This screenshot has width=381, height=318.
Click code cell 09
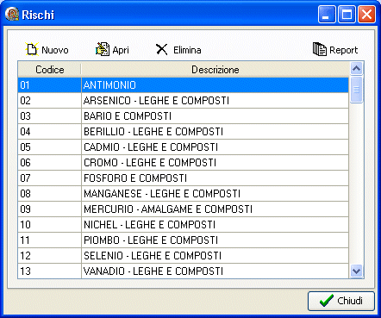49,209
